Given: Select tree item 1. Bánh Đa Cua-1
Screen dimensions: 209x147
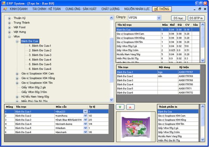Looking at the screenshot, I should pos(40,46).
